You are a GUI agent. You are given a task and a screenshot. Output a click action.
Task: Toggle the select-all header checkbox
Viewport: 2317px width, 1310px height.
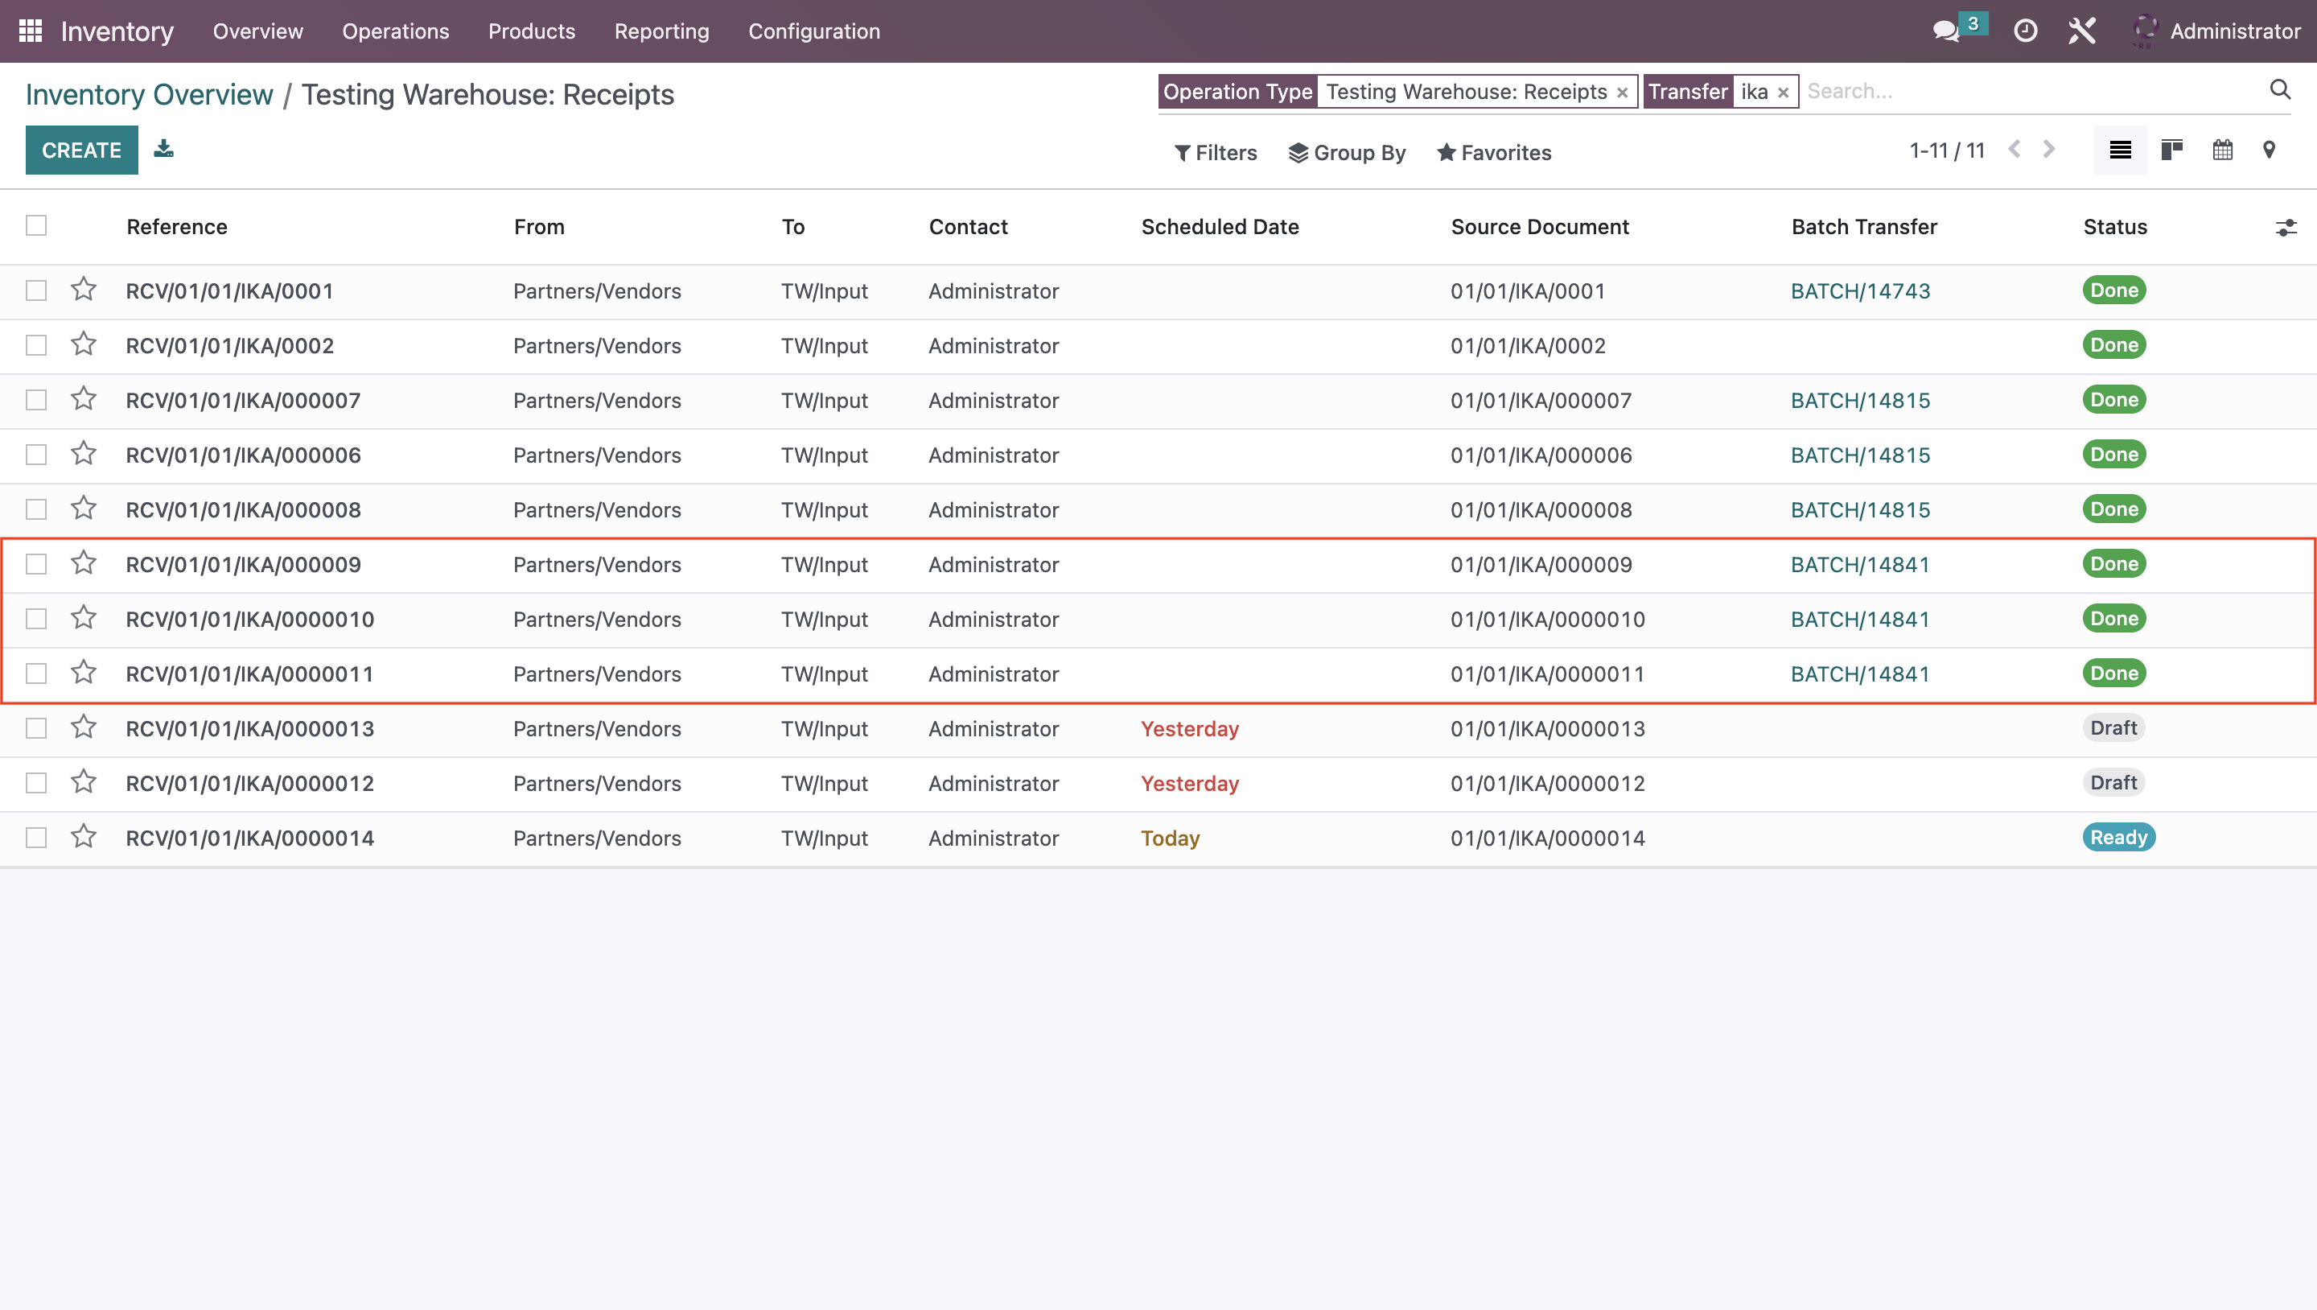(36, 225)
